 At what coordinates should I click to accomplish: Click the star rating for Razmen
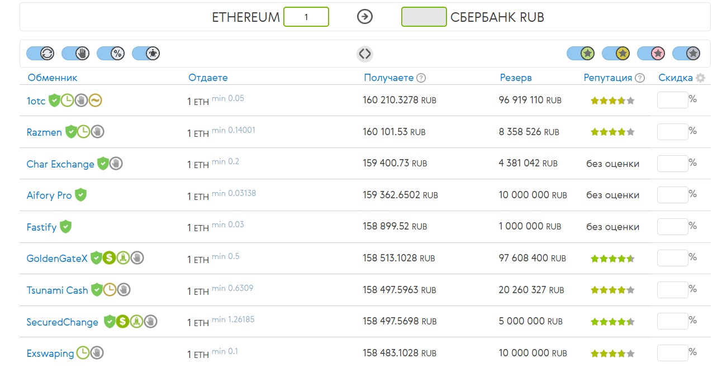click(612, 132)
